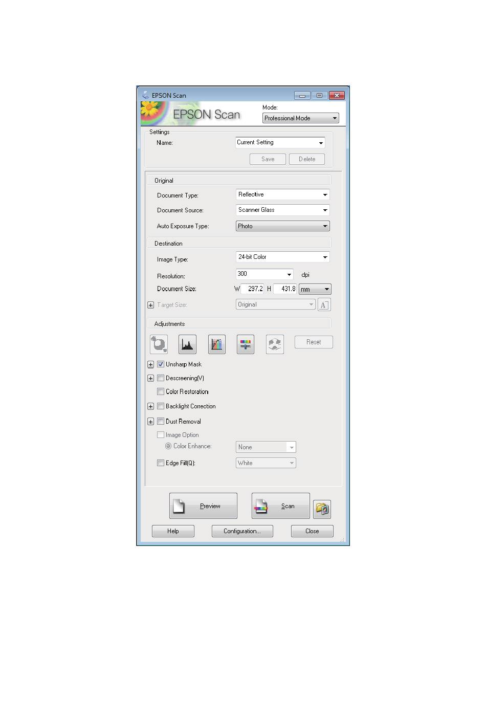Click the File Save Settings folder icon
486x701 pixels.
322,509
